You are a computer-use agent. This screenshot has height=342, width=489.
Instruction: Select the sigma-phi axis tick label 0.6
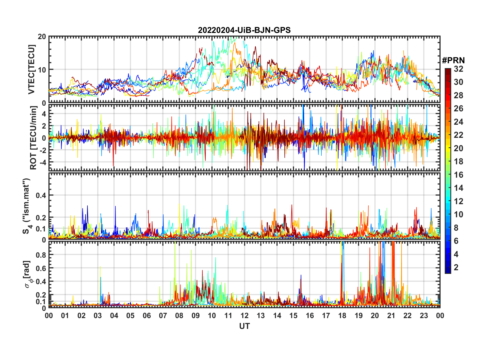(41, 268)
